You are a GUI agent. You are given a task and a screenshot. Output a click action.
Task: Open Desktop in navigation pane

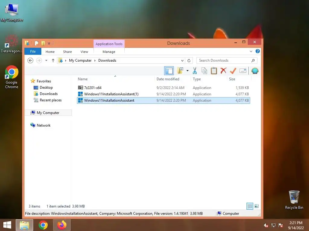(x=46, y=88)
